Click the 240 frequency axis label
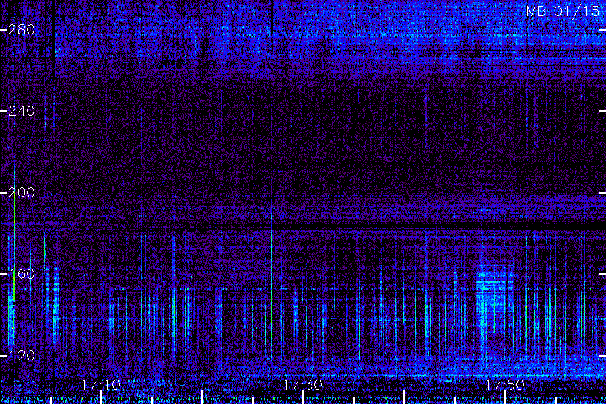606x404 pixels. [x=22, y=111]
